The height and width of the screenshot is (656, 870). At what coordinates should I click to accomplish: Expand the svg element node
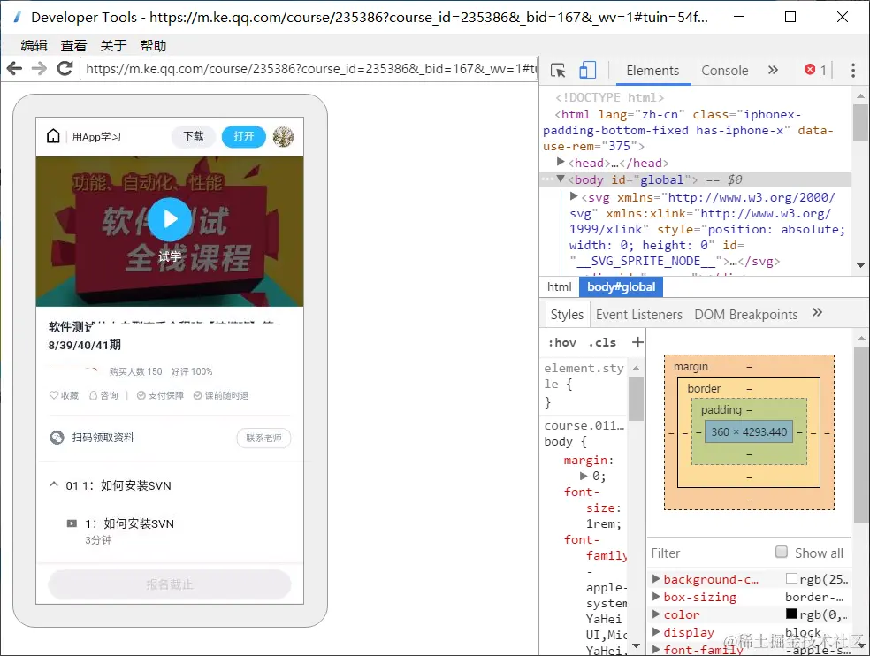coord(574,196)
